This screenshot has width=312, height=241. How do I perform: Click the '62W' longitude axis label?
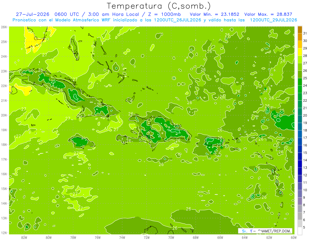click(x=269, y=237)
